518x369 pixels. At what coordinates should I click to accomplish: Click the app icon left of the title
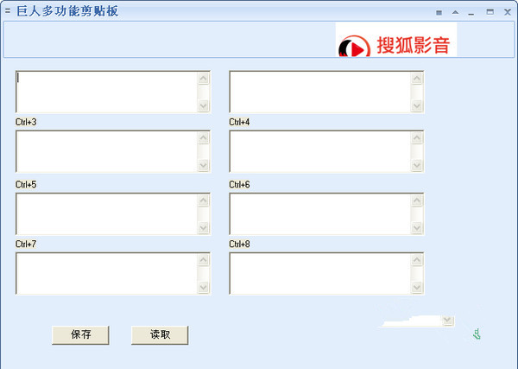click(x=8, y=11)
